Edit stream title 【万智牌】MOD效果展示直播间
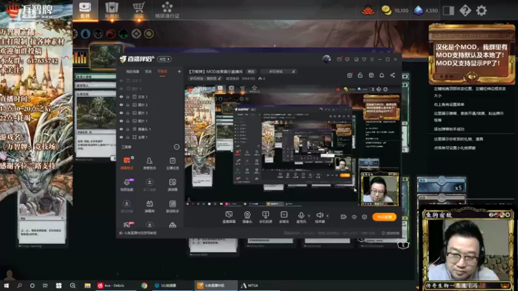The width and height of the screenshot is (518, 291). coord(216,72)
